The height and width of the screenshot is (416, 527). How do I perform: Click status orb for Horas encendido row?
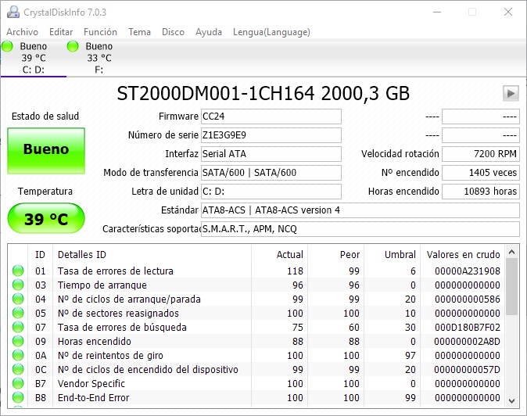(18, 342)
